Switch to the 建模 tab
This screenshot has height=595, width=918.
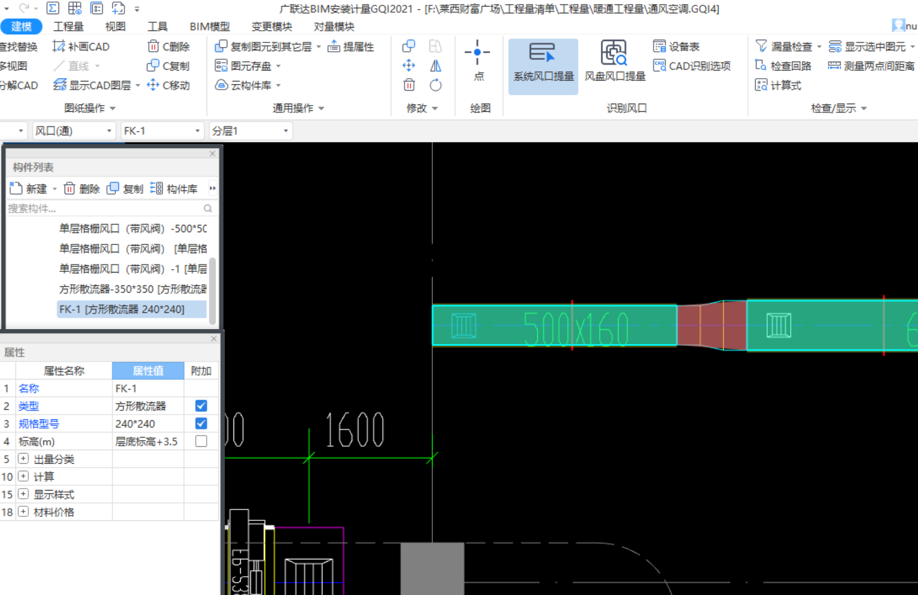click(x=22, y=27)
